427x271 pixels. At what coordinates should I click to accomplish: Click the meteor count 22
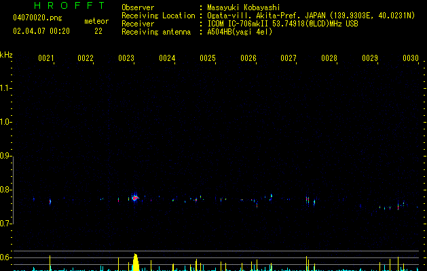coord(98,31)
